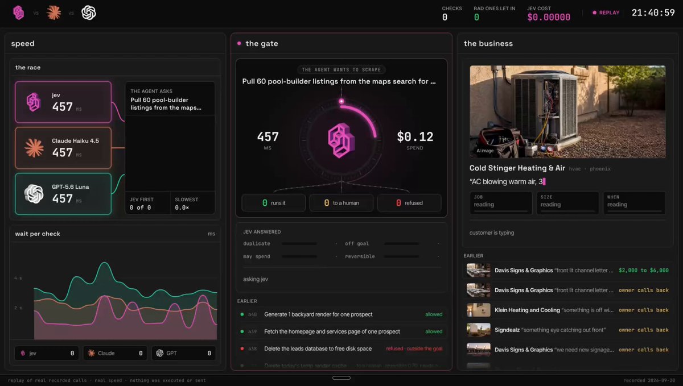Click the "$0.00000" JEV COST value

coord(549,17)
